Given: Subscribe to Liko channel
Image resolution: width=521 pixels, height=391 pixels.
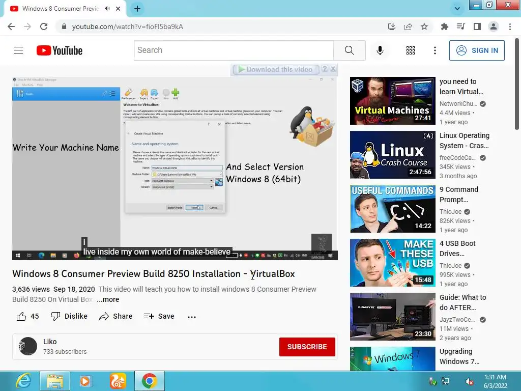Looking at the screenshot, I should click(x=307, y=347).
